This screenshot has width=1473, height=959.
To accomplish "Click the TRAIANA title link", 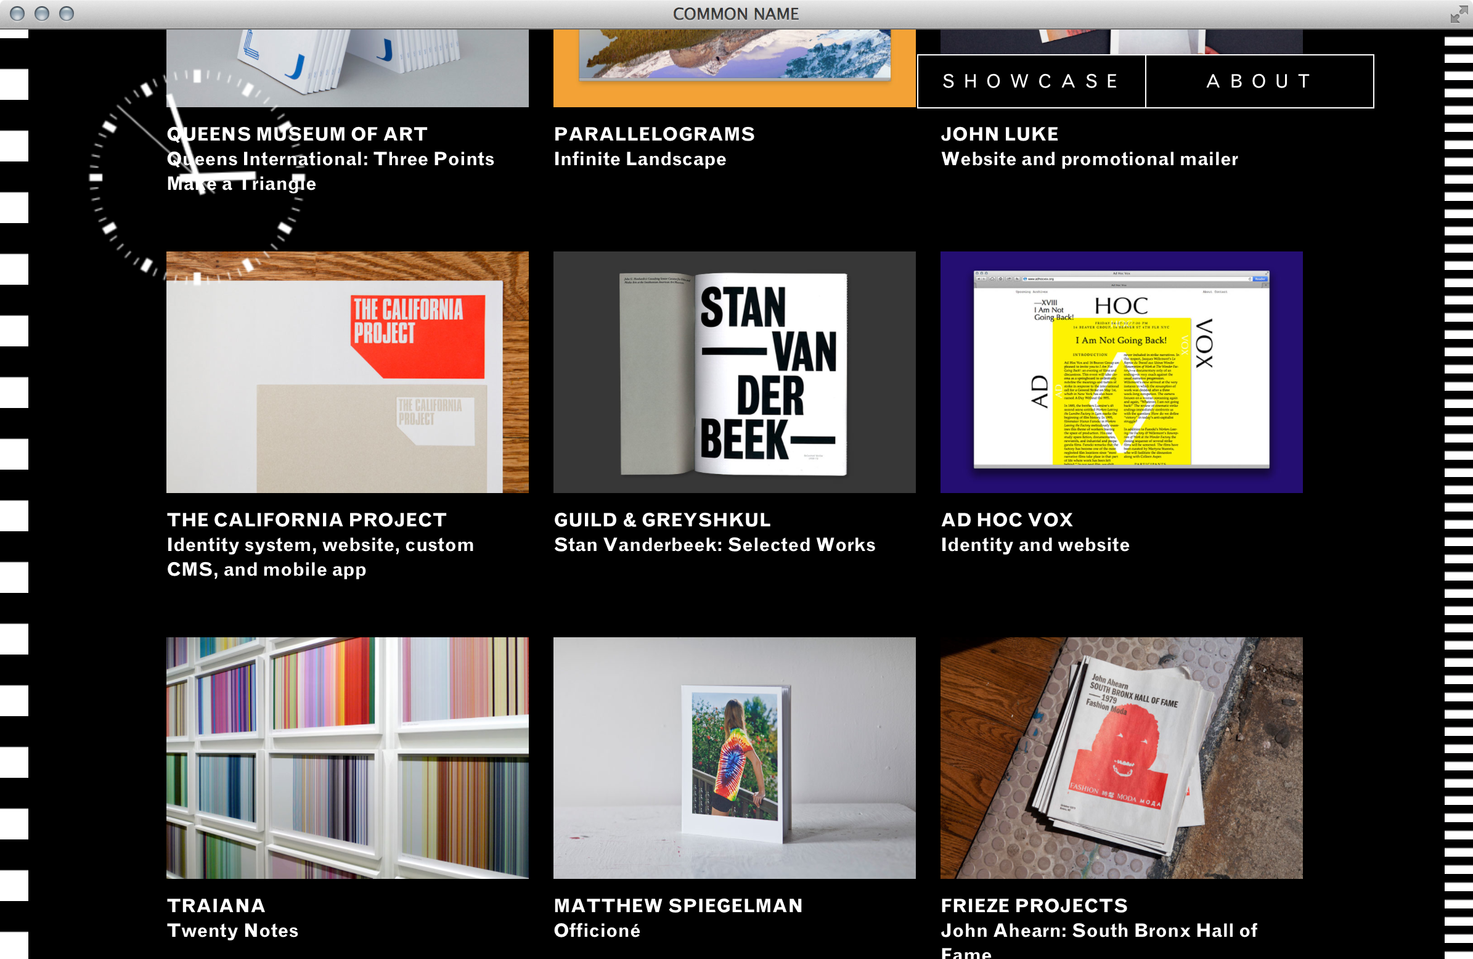I will coord(216,905).
